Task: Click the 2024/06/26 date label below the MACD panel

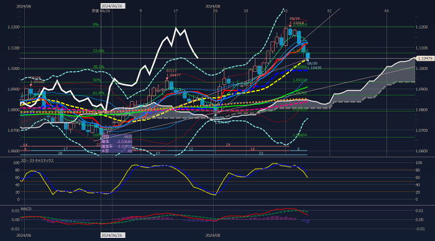Action: 113,235
